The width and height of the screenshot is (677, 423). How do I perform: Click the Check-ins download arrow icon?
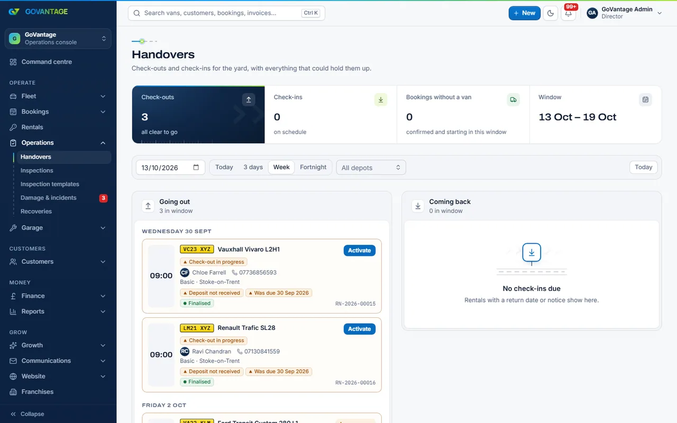pos(381,99)
